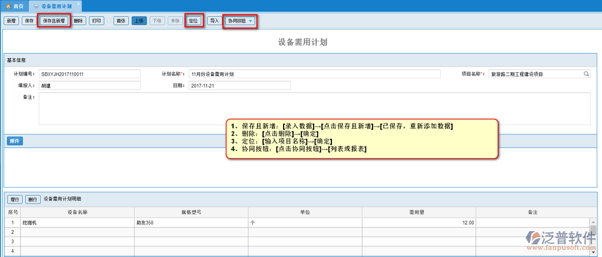The height and width of the screenshot is (257, 602).
Task: Click the 打印 (Print) button
Action: point(98,21)
